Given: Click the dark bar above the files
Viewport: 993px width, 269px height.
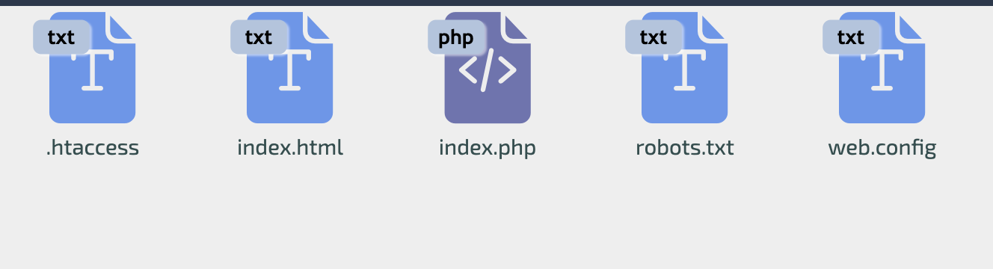Looking at the screenshot, I should 496,3.
